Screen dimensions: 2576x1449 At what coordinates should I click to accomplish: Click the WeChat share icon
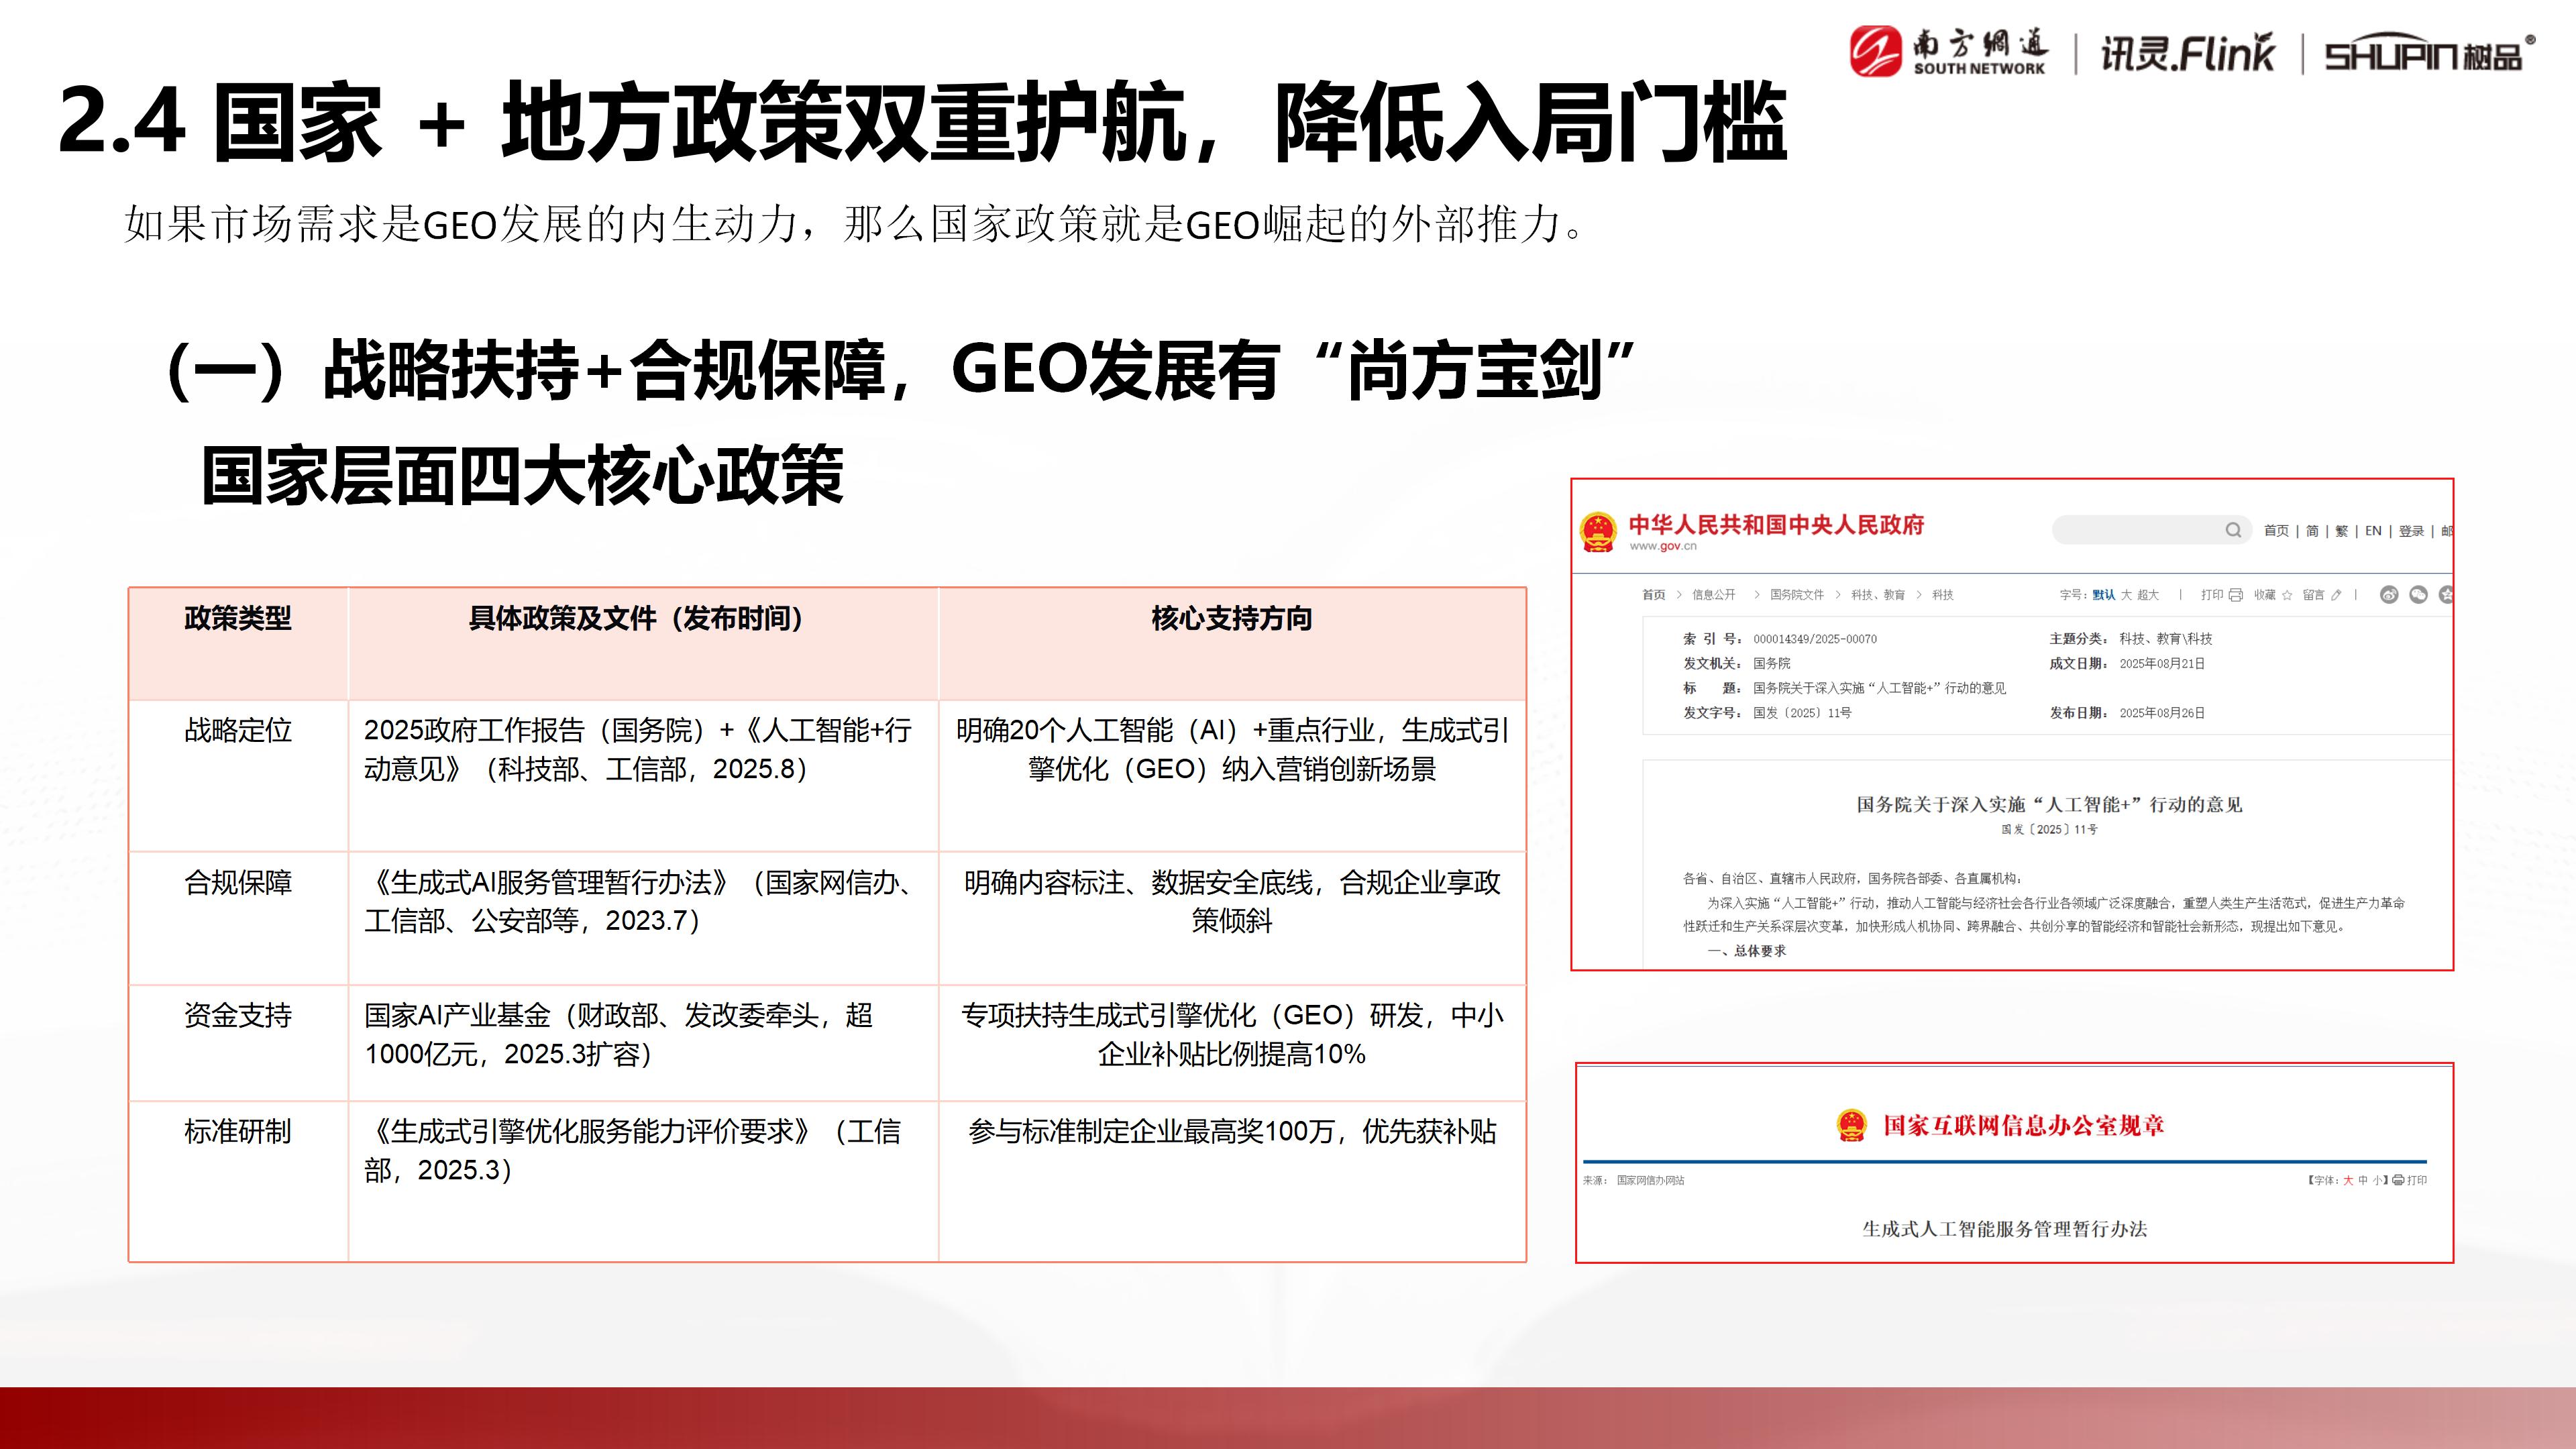2418,595
